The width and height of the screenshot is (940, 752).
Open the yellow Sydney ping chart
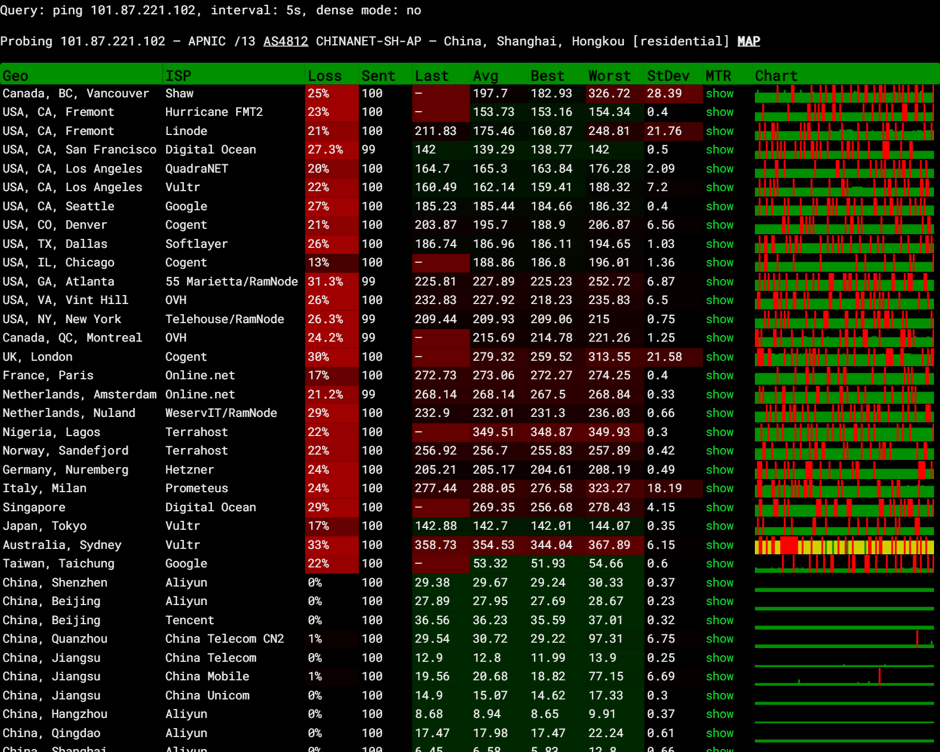(x=844, y=545)
